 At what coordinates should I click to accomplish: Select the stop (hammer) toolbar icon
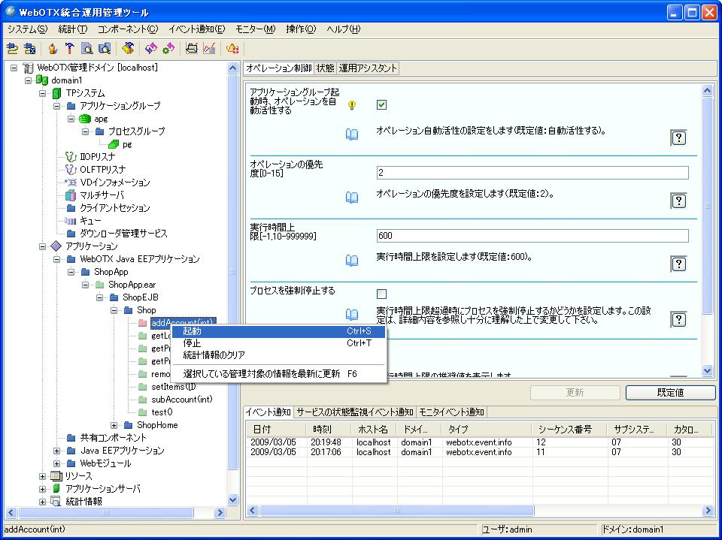point(68,48)
